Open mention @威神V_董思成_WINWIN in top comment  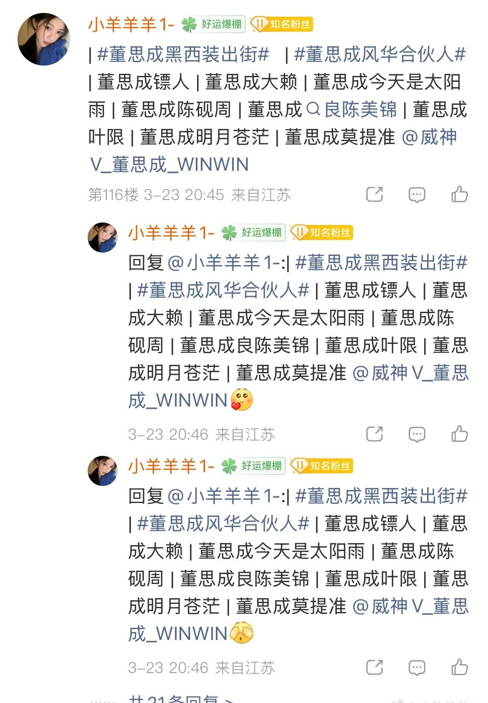(273, 151)
